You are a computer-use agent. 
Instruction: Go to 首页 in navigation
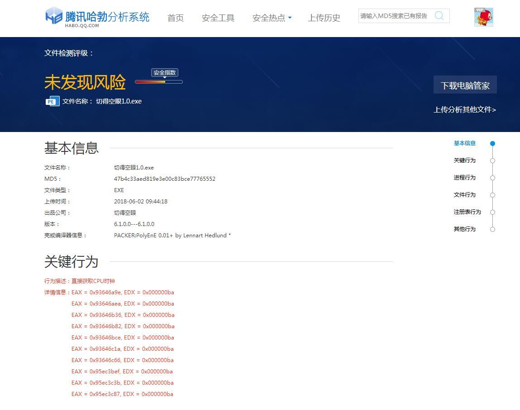click(175, 18)
